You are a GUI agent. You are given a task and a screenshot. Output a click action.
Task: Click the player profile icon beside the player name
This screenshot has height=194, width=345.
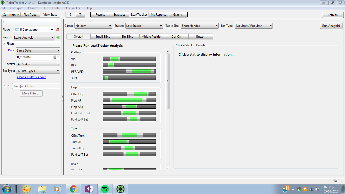(58, 30)
